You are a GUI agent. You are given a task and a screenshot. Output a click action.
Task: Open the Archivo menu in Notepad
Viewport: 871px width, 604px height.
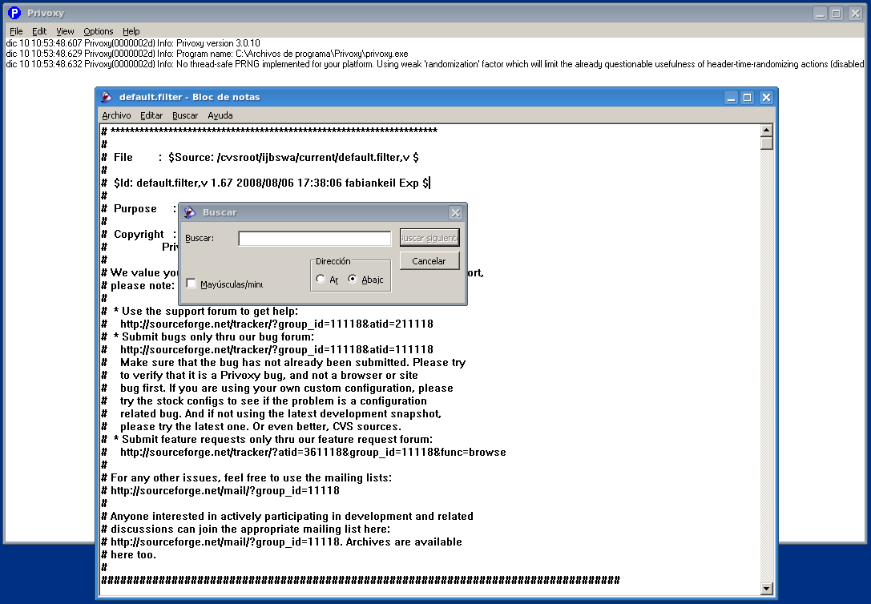(x=116, y=115)
